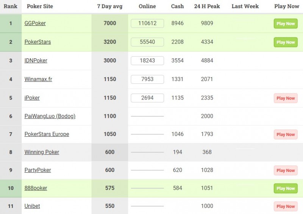Click the Rank column header
The height and width of the screenshot is (214, 303).
tap(11, 6)
